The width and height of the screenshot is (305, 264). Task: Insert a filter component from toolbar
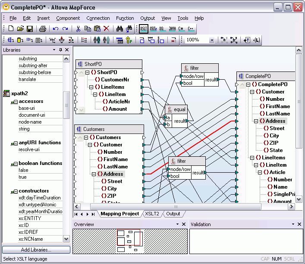click(x=62, y=40)
